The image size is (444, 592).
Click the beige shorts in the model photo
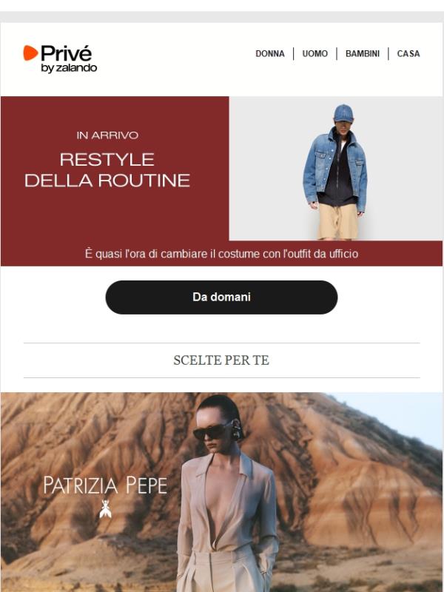coord(337,221)
